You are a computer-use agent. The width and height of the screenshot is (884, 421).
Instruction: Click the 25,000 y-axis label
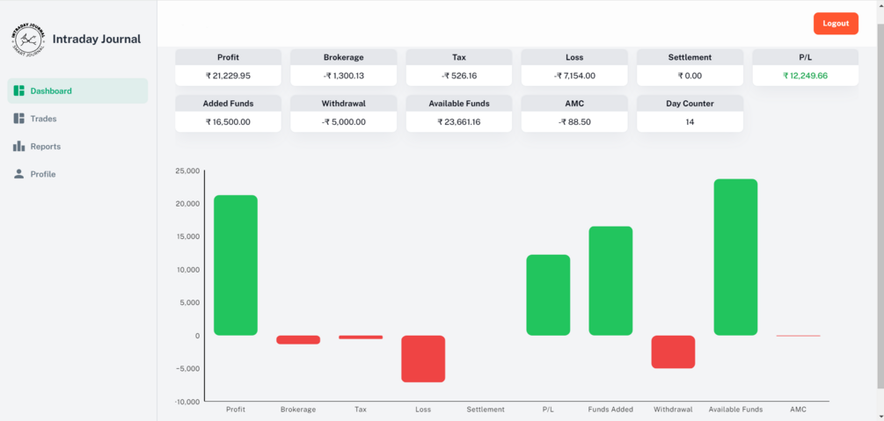[188, 171]
